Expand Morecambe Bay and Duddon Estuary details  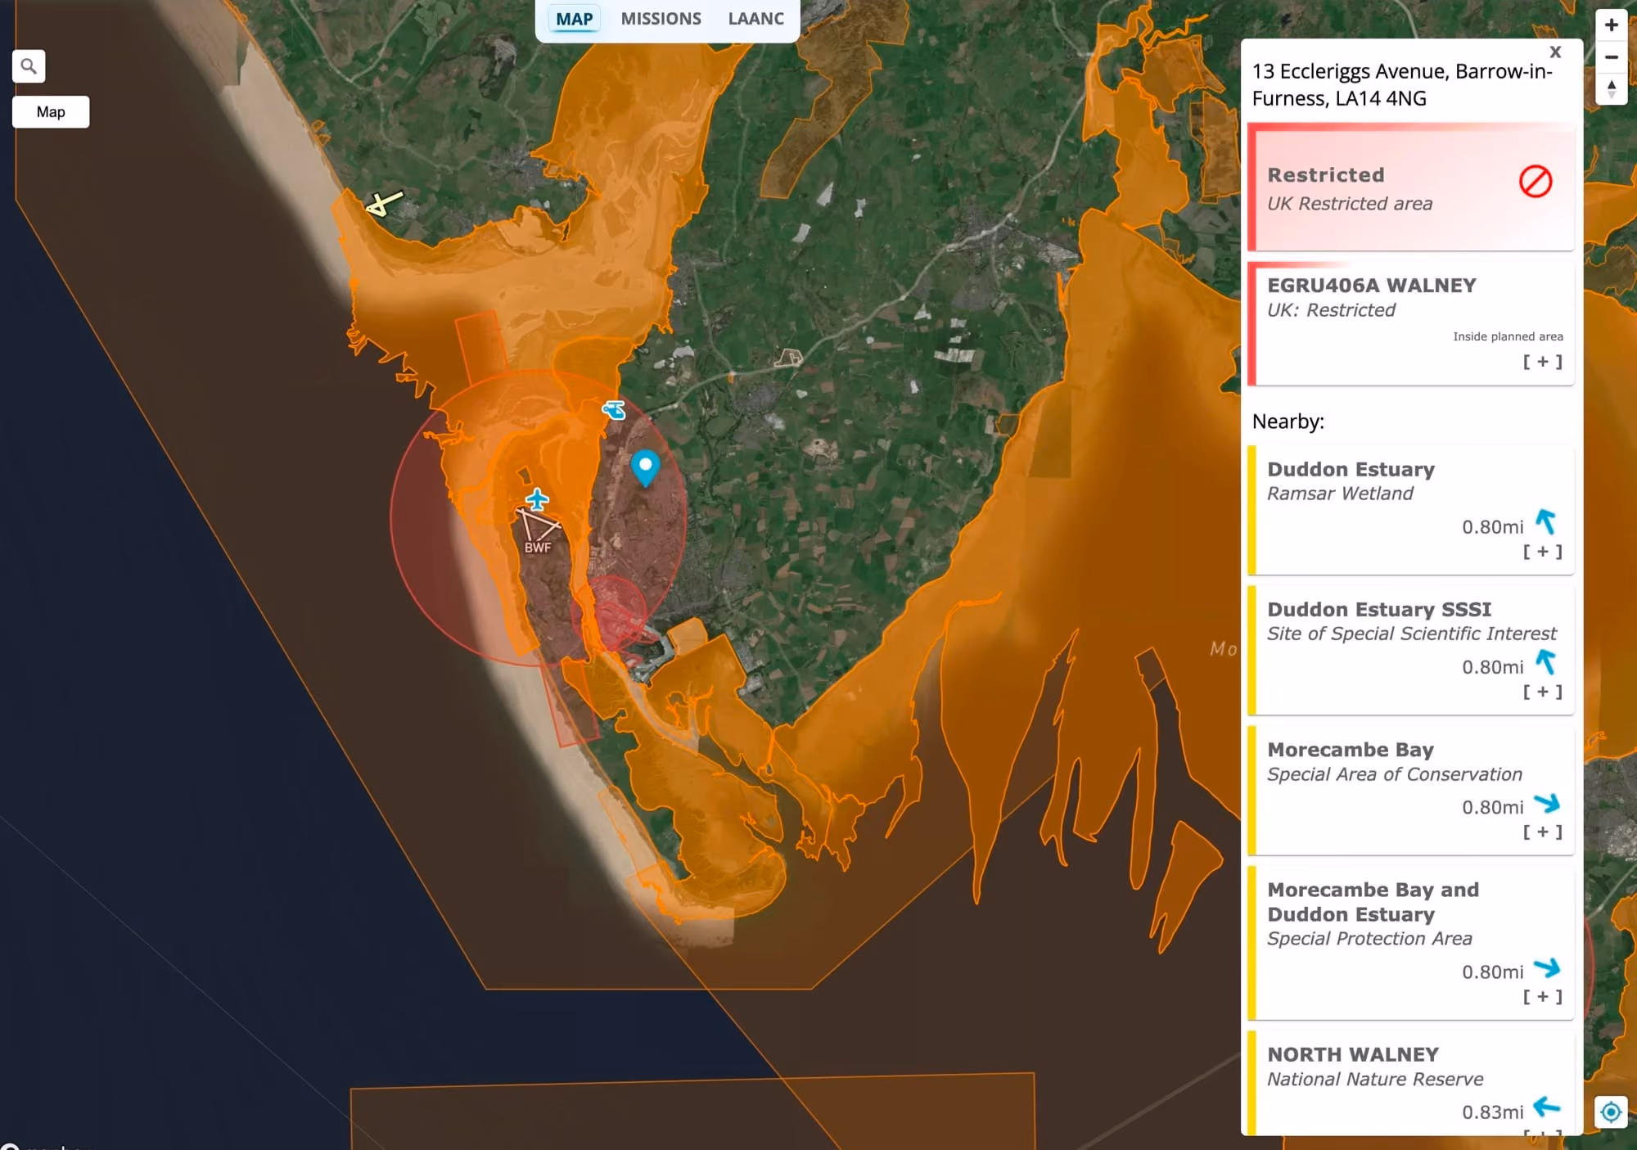pos(1542,996)
